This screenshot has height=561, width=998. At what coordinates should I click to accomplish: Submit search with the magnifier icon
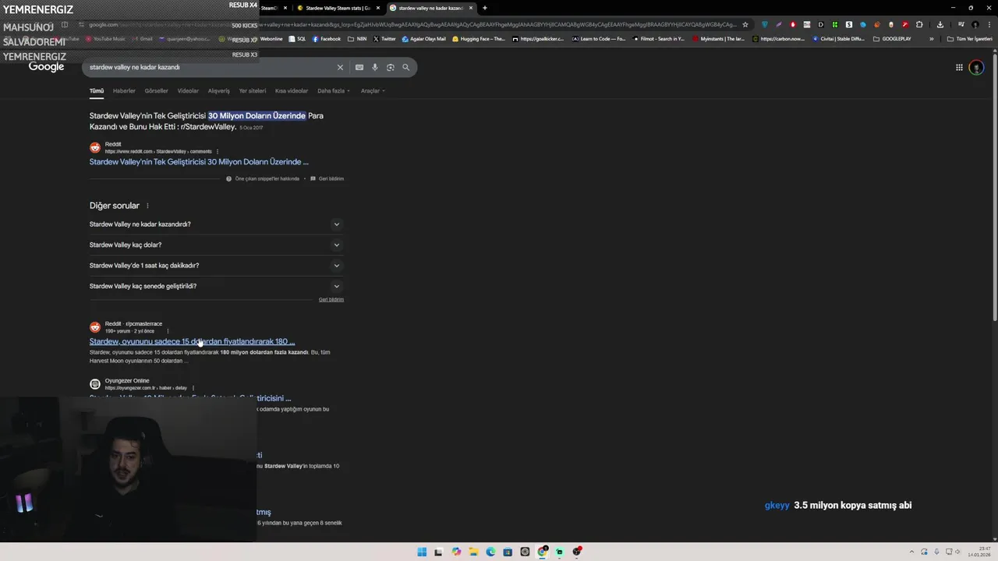coord(405,67)
